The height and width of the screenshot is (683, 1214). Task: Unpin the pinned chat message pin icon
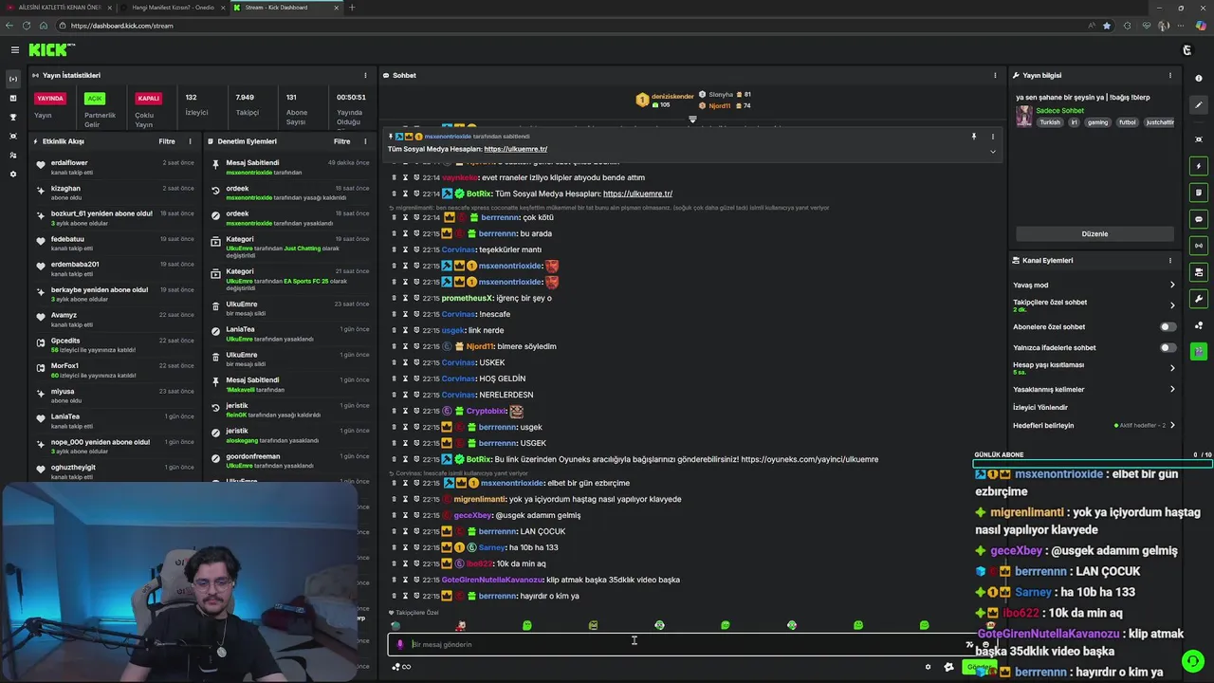click(973, 137)
